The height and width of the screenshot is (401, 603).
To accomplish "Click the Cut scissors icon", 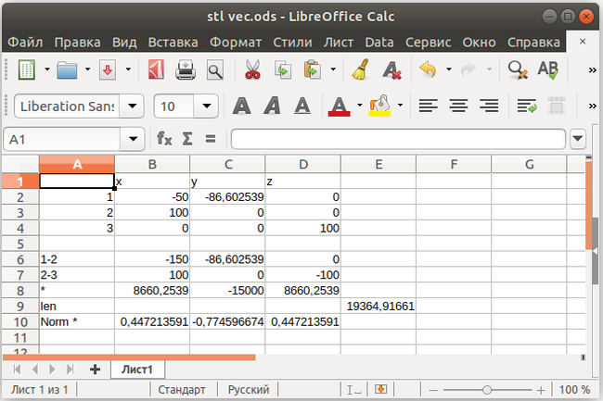I will (x=251, y=70).
